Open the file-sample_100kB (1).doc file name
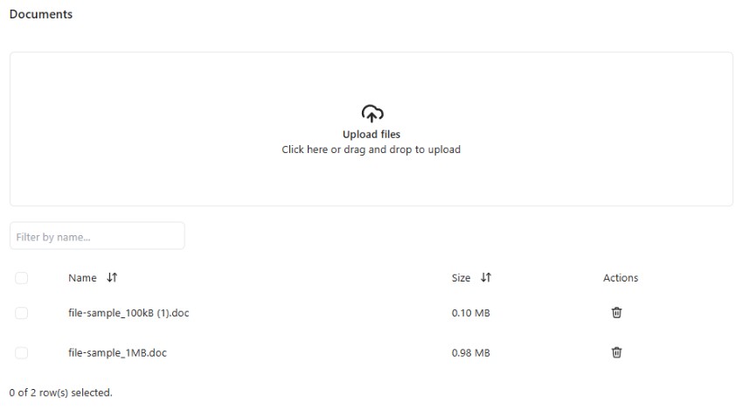The height and width of the screenshot is (410, 743). tap(128, 313)
